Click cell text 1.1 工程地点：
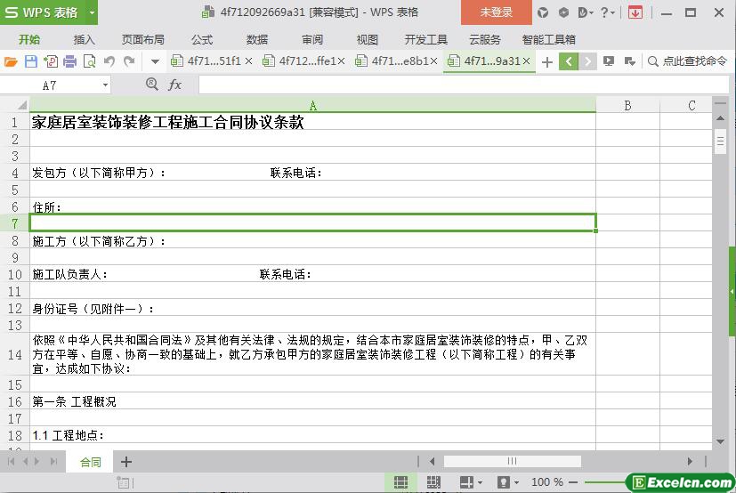 tap(68, 435)
